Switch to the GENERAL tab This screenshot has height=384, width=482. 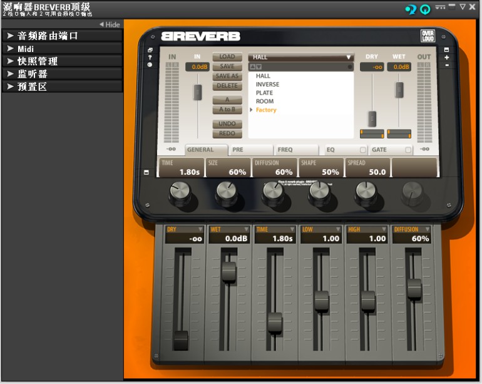[207, 150]
